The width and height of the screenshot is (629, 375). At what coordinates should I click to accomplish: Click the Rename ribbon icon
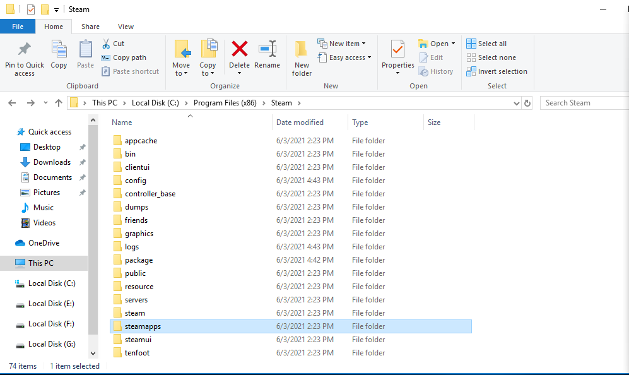coord(267,49)
